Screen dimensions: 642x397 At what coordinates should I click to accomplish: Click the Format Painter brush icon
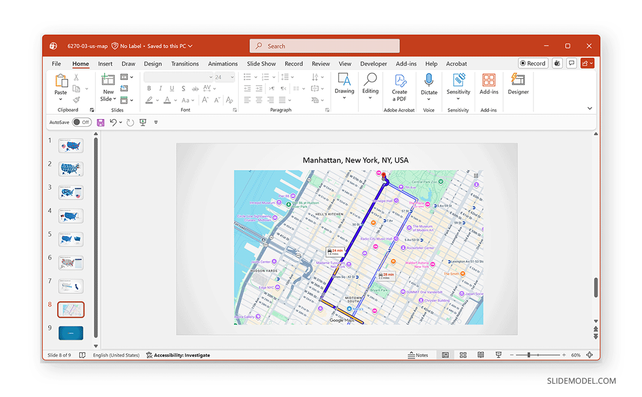76,100
